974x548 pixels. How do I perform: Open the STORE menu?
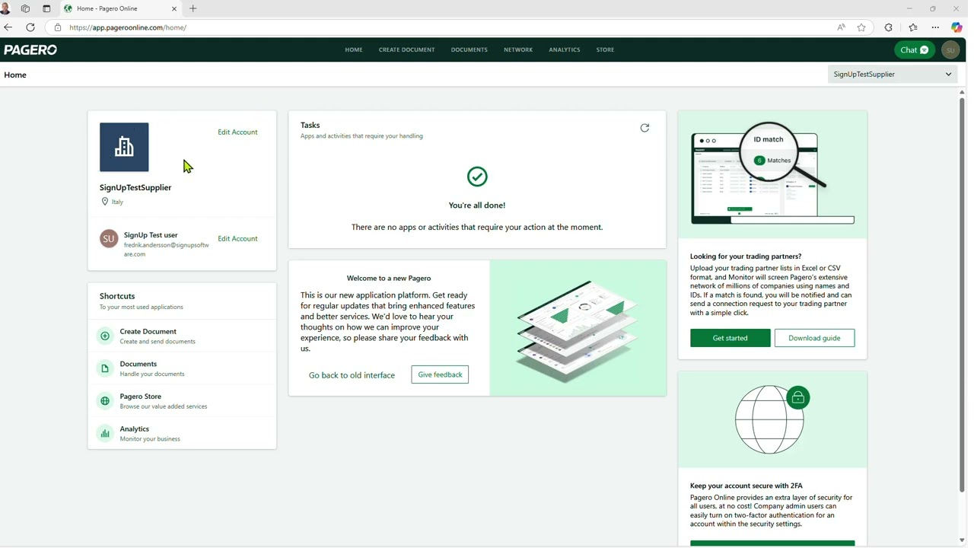click(x=606, y=49)
